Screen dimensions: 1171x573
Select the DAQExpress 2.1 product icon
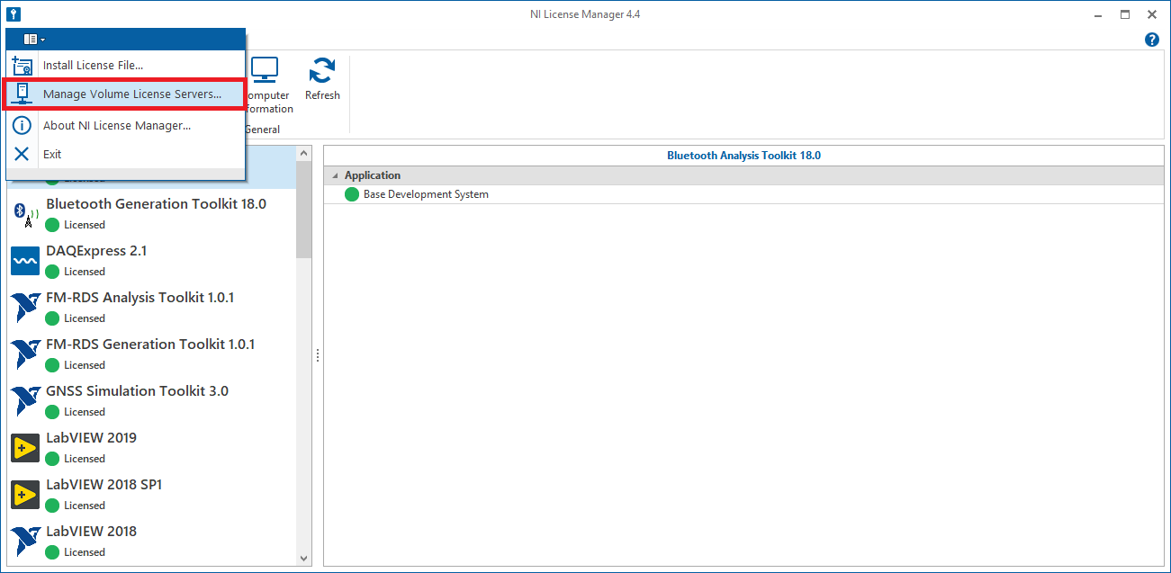click(25, 261)
